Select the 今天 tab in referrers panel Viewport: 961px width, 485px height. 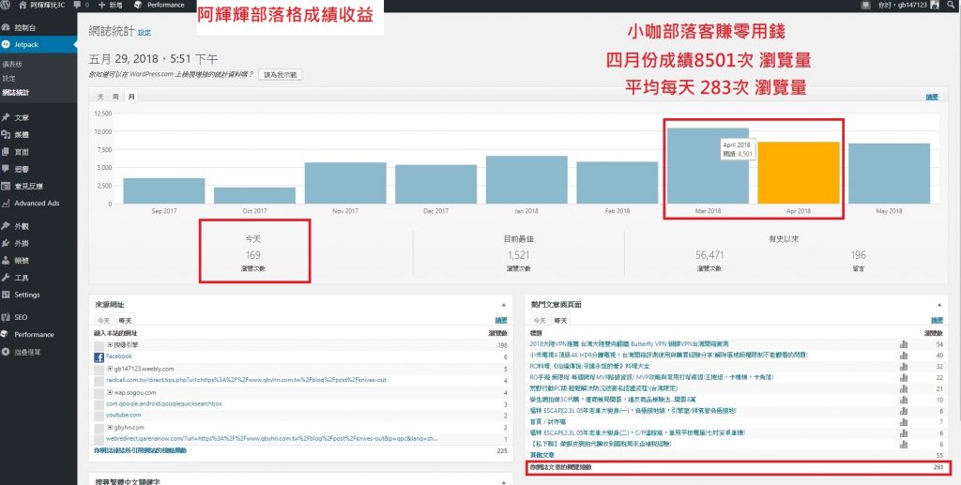104,321
